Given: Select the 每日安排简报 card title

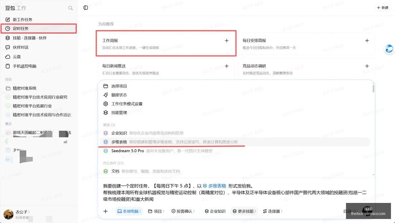Looking at the screenshot, I should point(254,41).
